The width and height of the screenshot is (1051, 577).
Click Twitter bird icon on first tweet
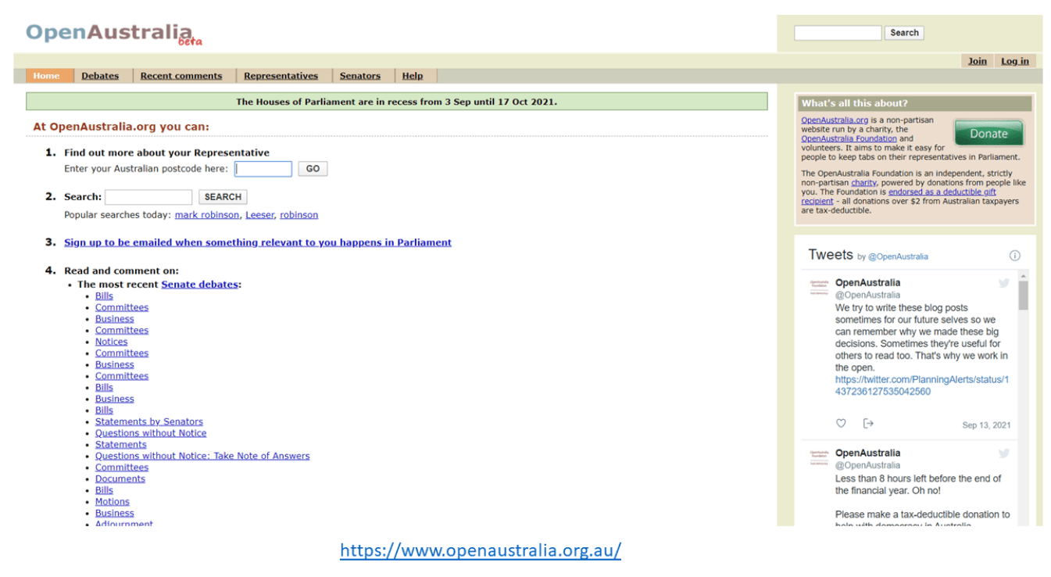pyautogui.click(x=1003, y=283)
